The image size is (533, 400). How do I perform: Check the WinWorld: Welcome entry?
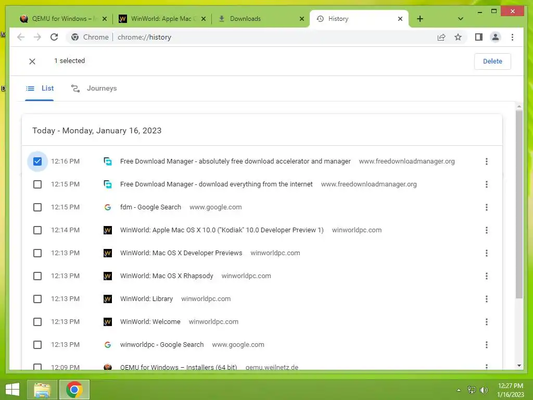click(37, 322)
